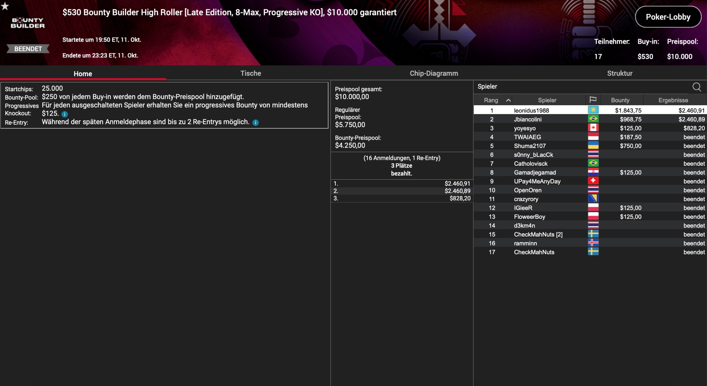Sort by the Bounty column header

click(x=620, y=100)
